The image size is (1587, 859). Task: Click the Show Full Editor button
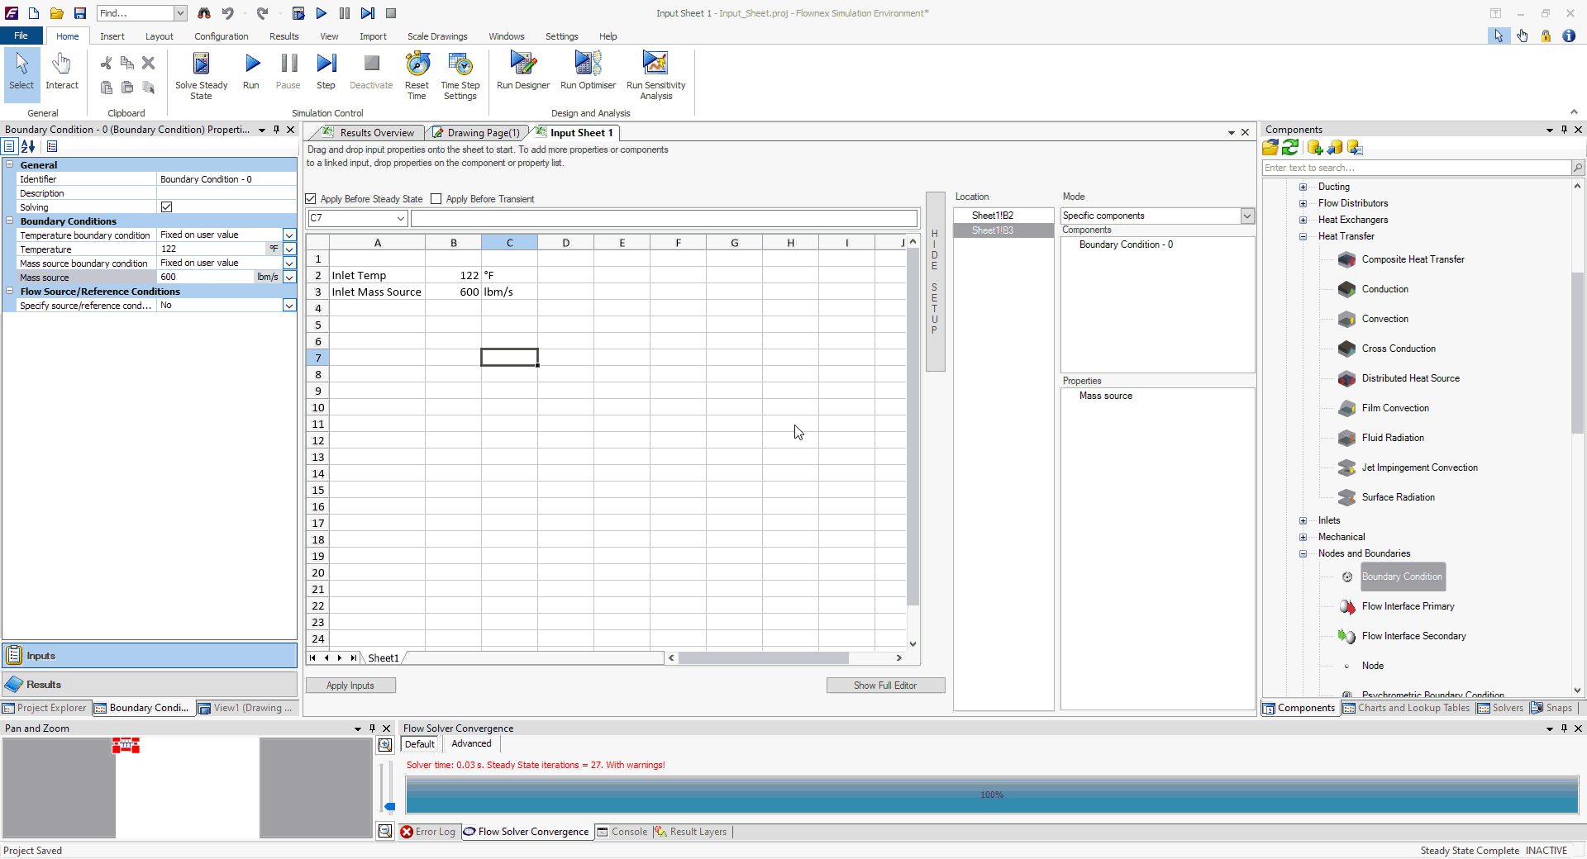[884, 686]
